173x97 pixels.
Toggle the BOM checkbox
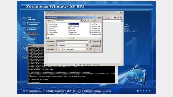click(91, 49)
